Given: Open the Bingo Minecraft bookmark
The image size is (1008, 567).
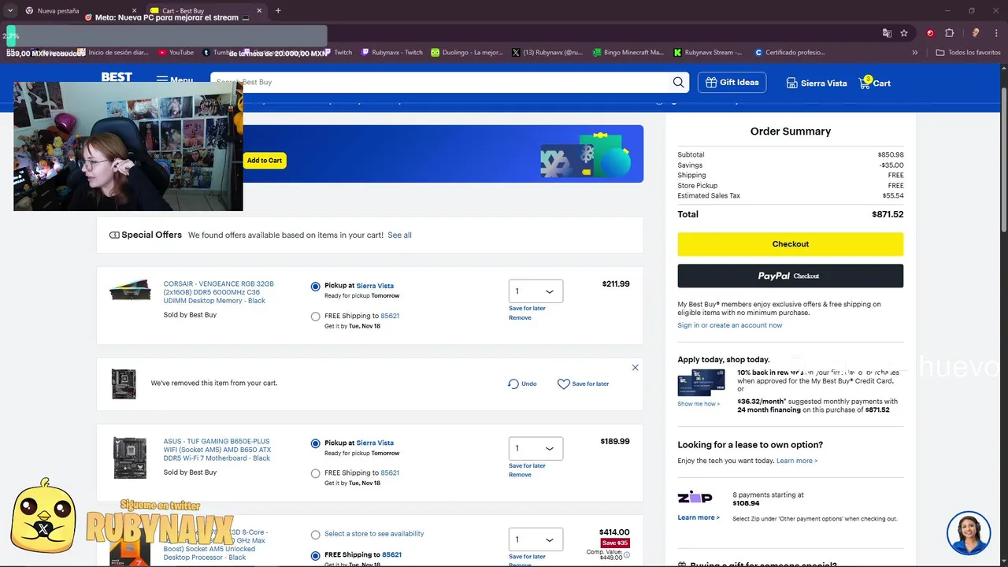Looking at the screenshot, I should tap(628, 53).
